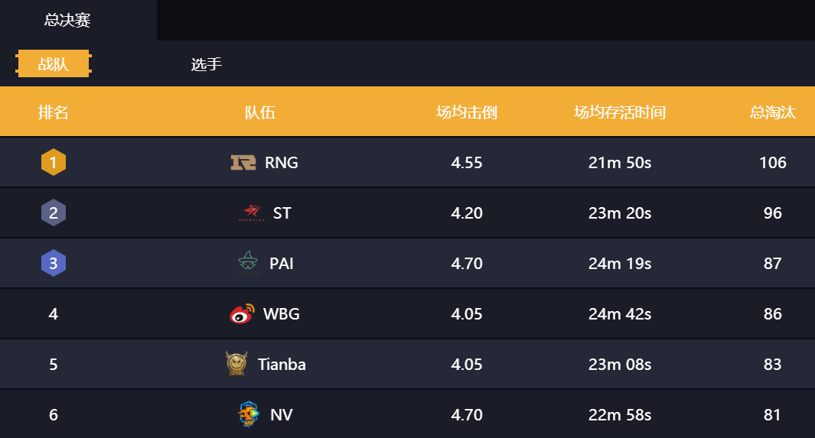
Task: Click the blue rank 3 badge
Action: [x=54, y=263]
